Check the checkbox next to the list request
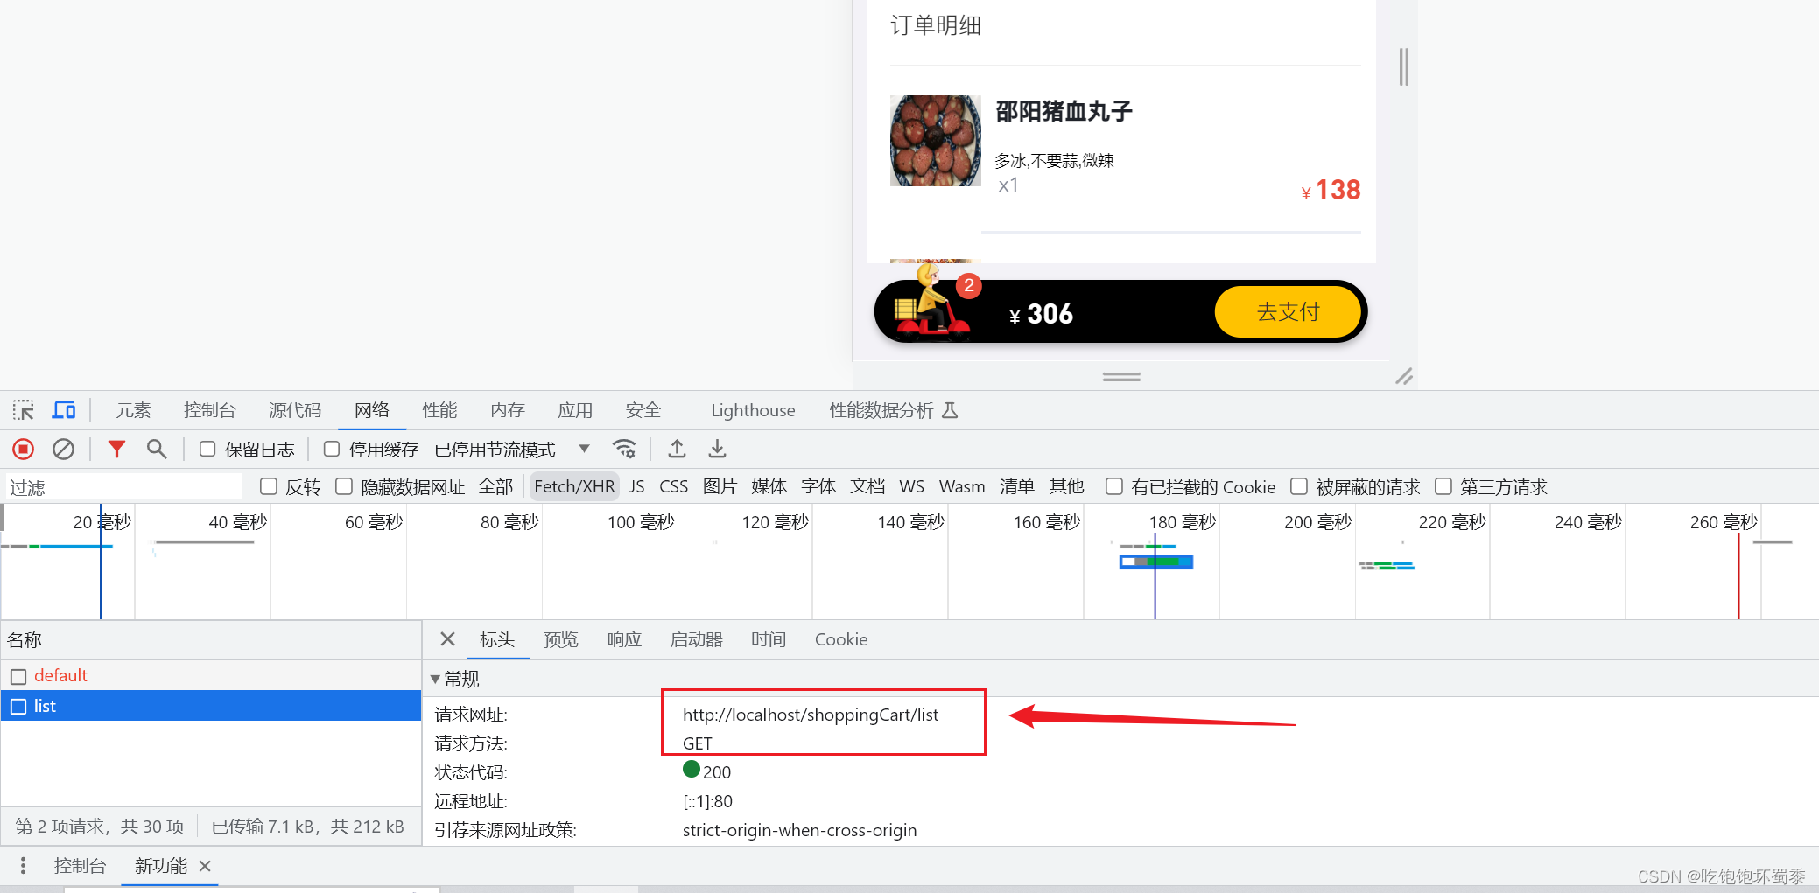The height and width of the screenshot is (893, 1819). [x=18, y=706]
